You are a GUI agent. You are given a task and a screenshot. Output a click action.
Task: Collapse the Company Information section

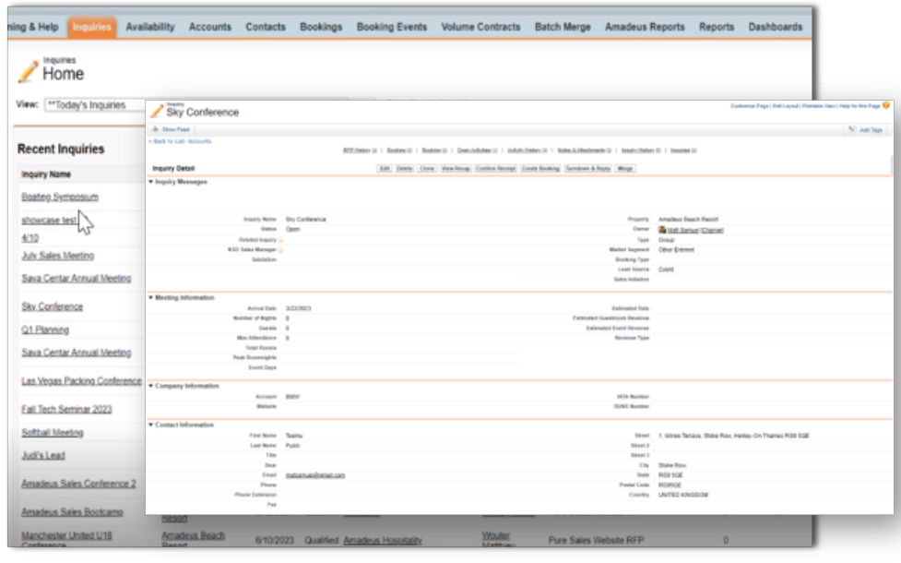coord(151,385)
